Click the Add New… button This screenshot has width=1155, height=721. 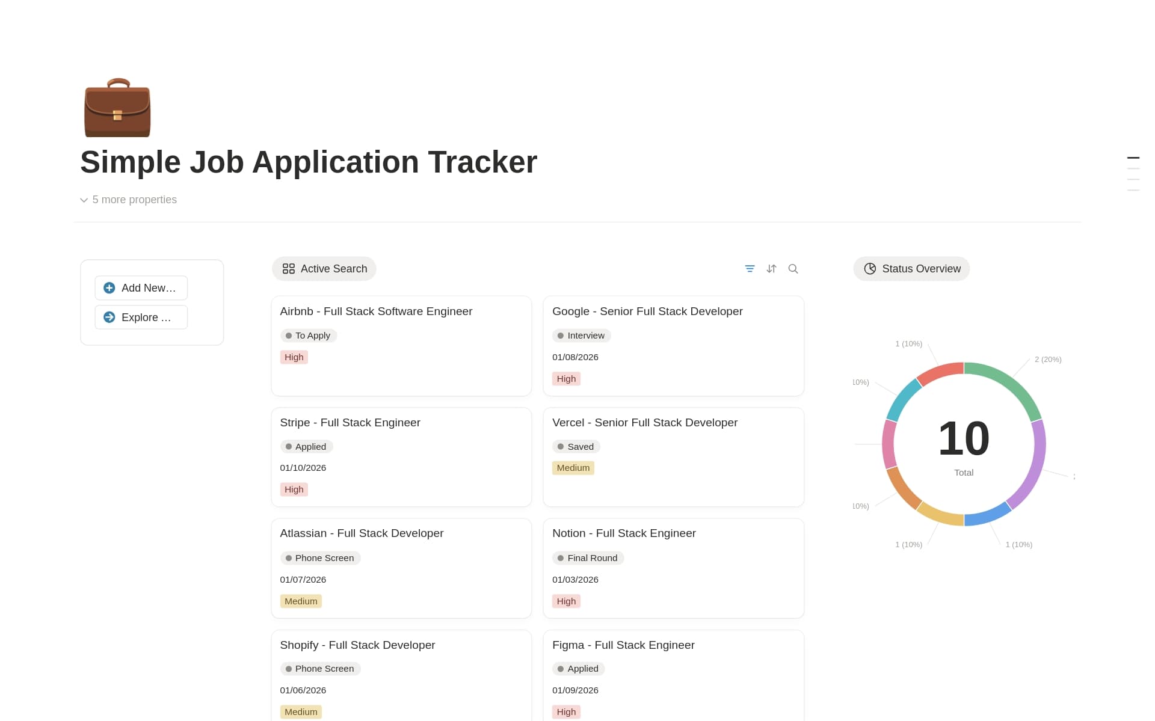click(x=141, y=288)
